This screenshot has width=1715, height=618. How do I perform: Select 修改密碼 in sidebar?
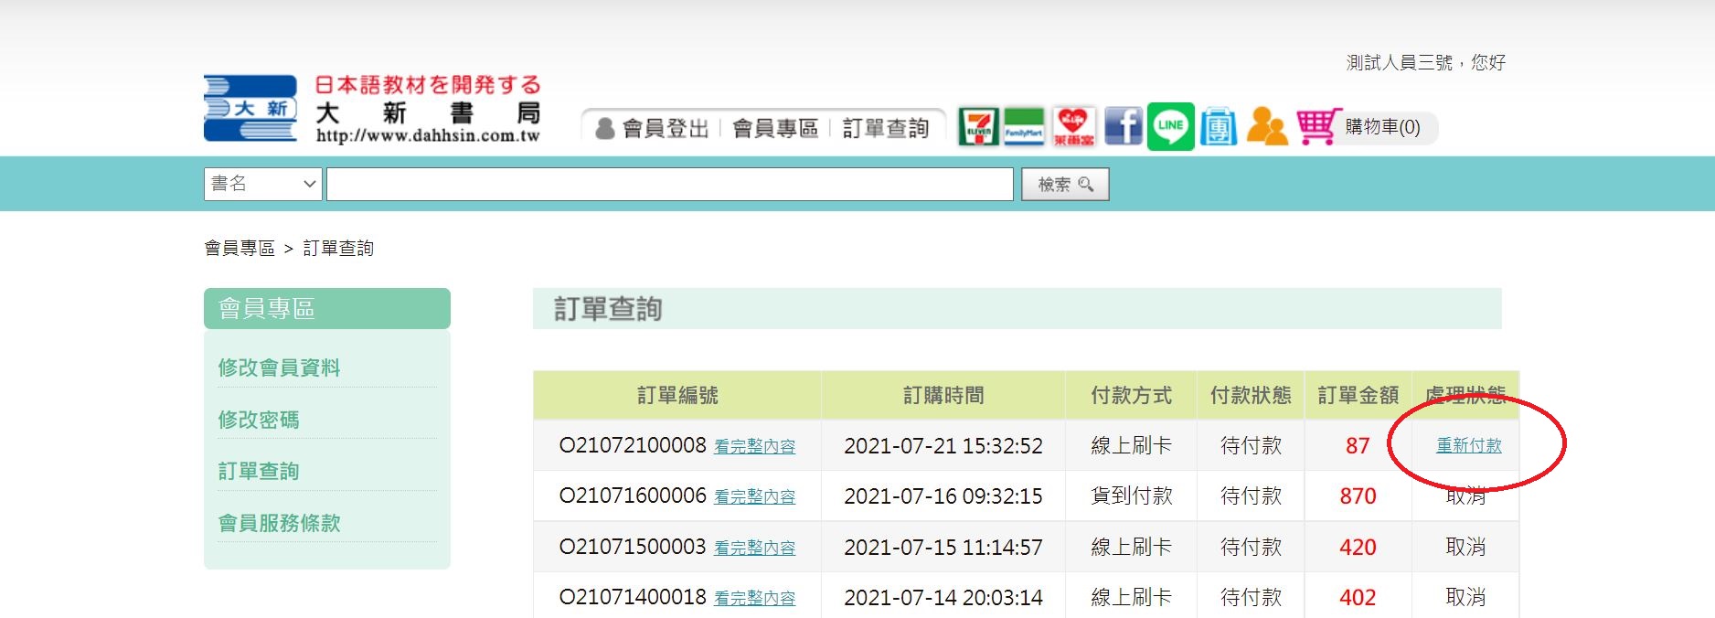(x=259, y=420)
